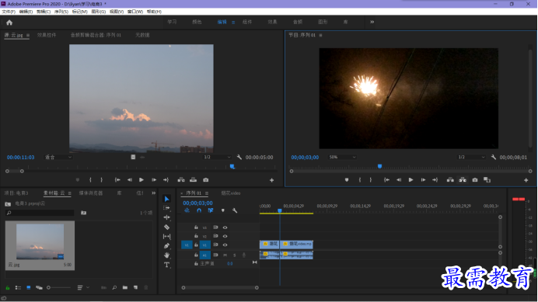Toggle Linked Selection in timeline

click(211, 210)
